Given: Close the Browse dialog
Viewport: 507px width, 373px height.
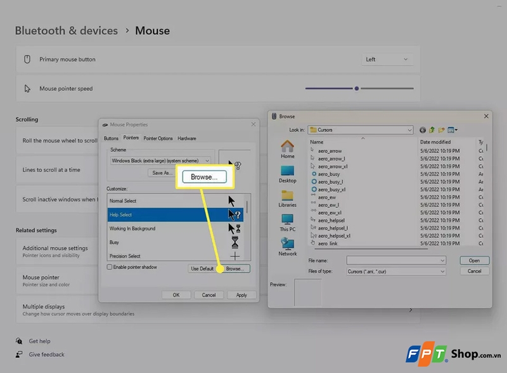Looking at the screenshot, I should click(x=486, y=116).
